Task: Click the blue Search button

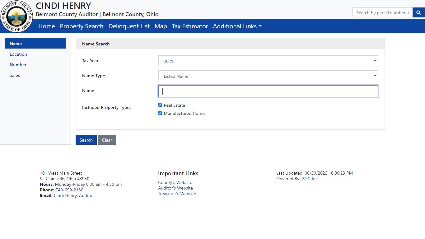Action: [86, 140]
